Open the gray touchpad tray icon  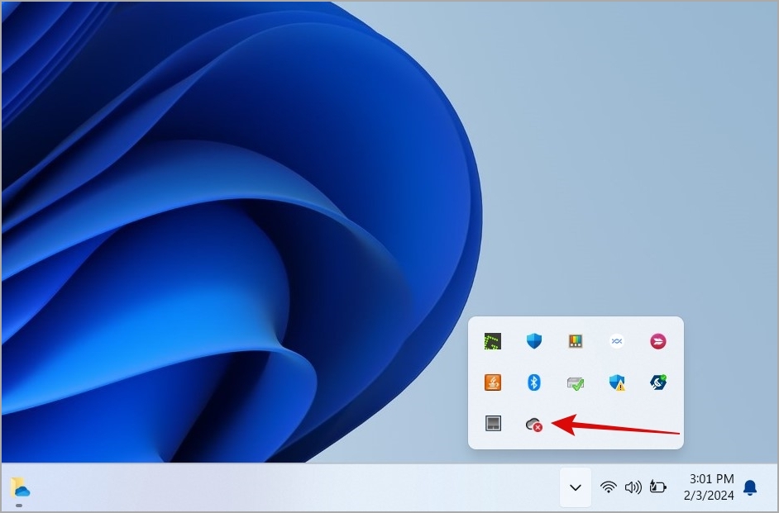(493, 423)
